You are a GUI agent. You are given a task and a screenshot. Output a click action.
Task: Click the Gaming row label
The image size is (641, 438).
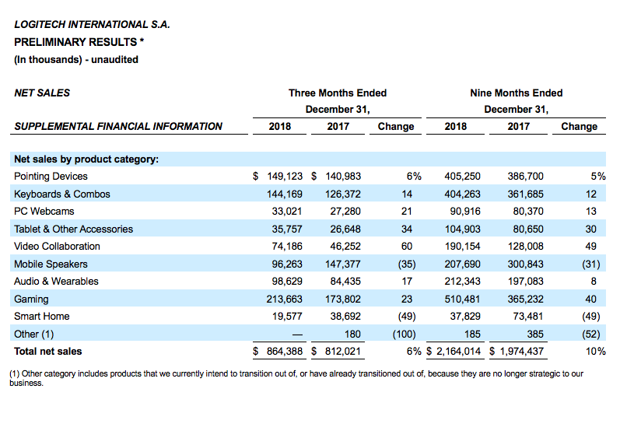point(31,300)
